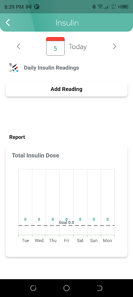Tap the Wi-Fi status icon
The image size is (133, 297).
pos(100,7)
